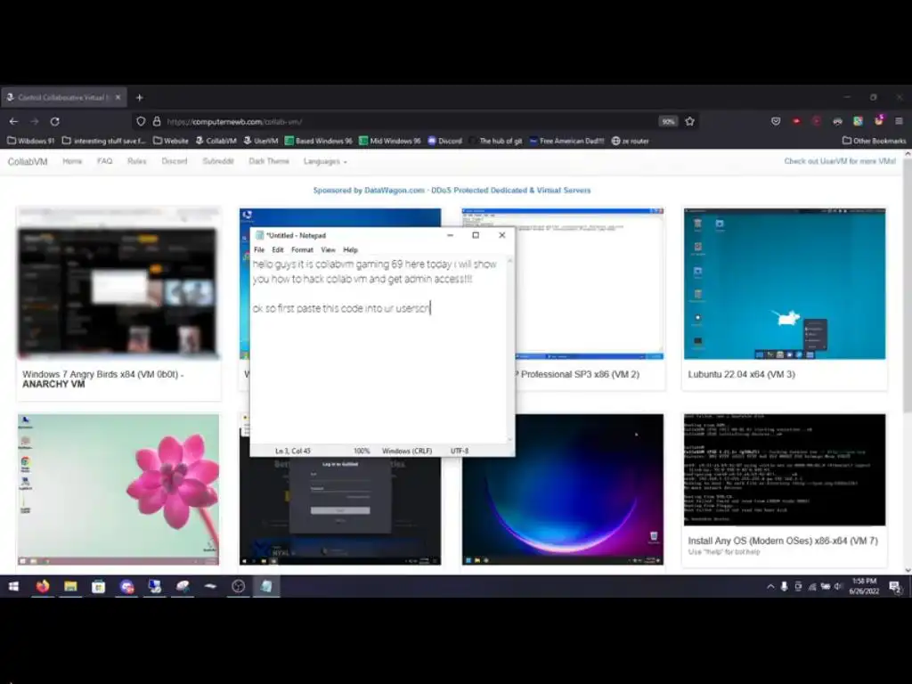This screenshot has width=912, height=684.
Task: Open the Install Any OS VM 7 thumbnail
Action: tap(785, 470)
